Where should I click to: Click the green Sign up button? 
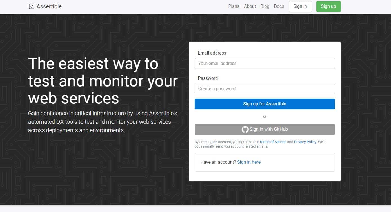pyautogui.click(x=328, y=6)
